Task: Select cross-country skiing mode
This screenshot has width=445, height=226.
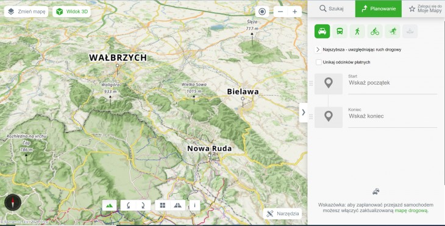Action: [x=393, y=31]
